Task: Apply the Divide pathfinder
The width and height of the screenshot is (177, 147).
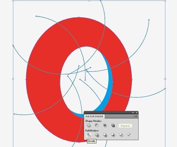Action: click(89, 135)
